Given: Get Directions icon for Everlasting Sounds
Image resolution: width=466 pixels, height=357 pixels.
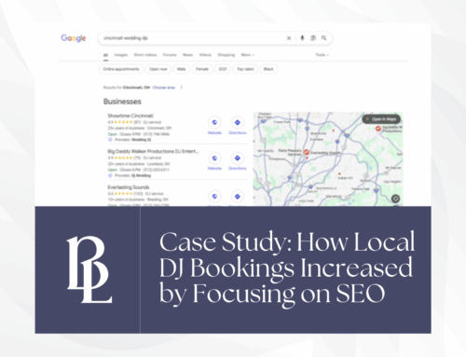Looking at the screenshot, I should coord(238,197).
